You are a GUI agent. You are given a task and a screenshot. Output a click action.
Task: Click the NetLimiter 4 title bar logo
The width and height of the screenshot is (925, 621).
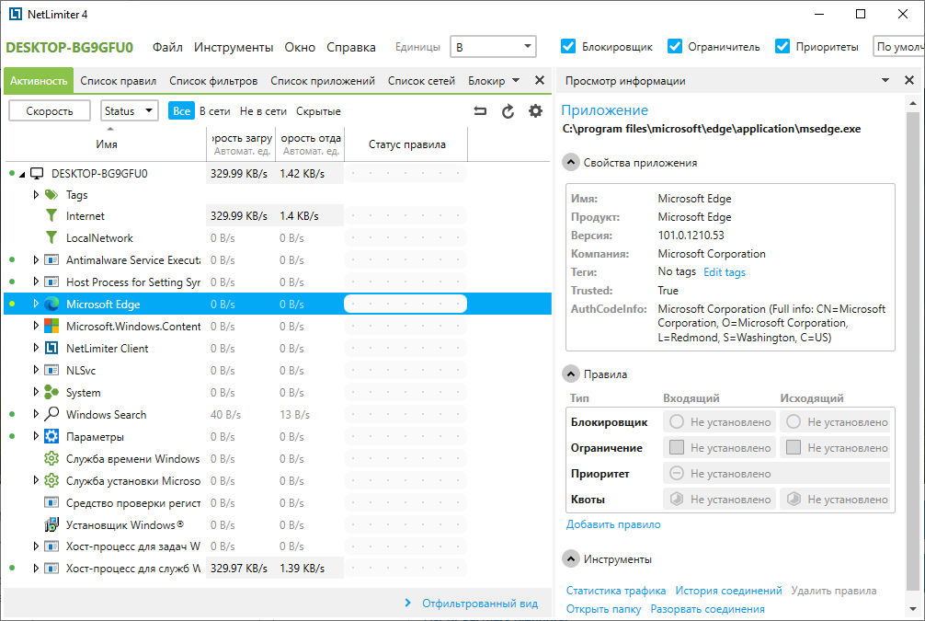(16, 14)
